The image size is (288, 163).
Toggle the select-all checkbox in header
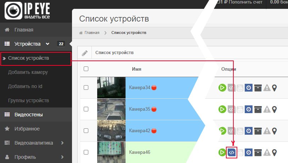pyautogui.click(x=86, y=69)
